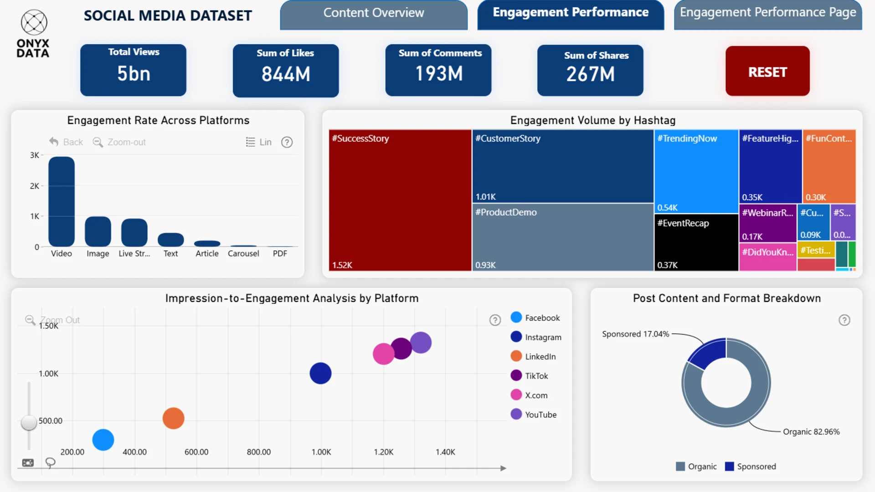Click the focus mode icon below scatter slider

point(28,463)
